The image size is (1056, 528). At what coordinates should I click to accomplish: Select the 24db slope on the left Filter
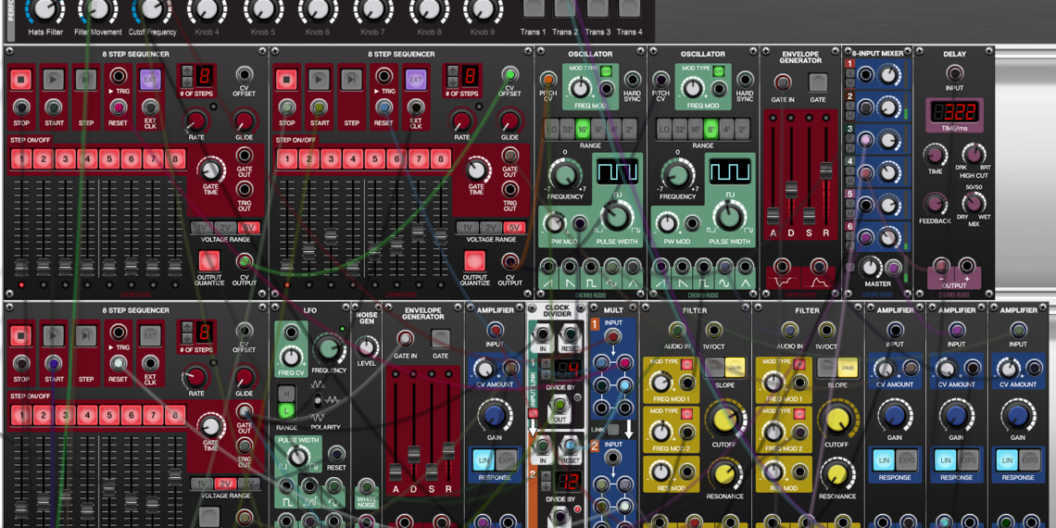[x=735, y=368]
